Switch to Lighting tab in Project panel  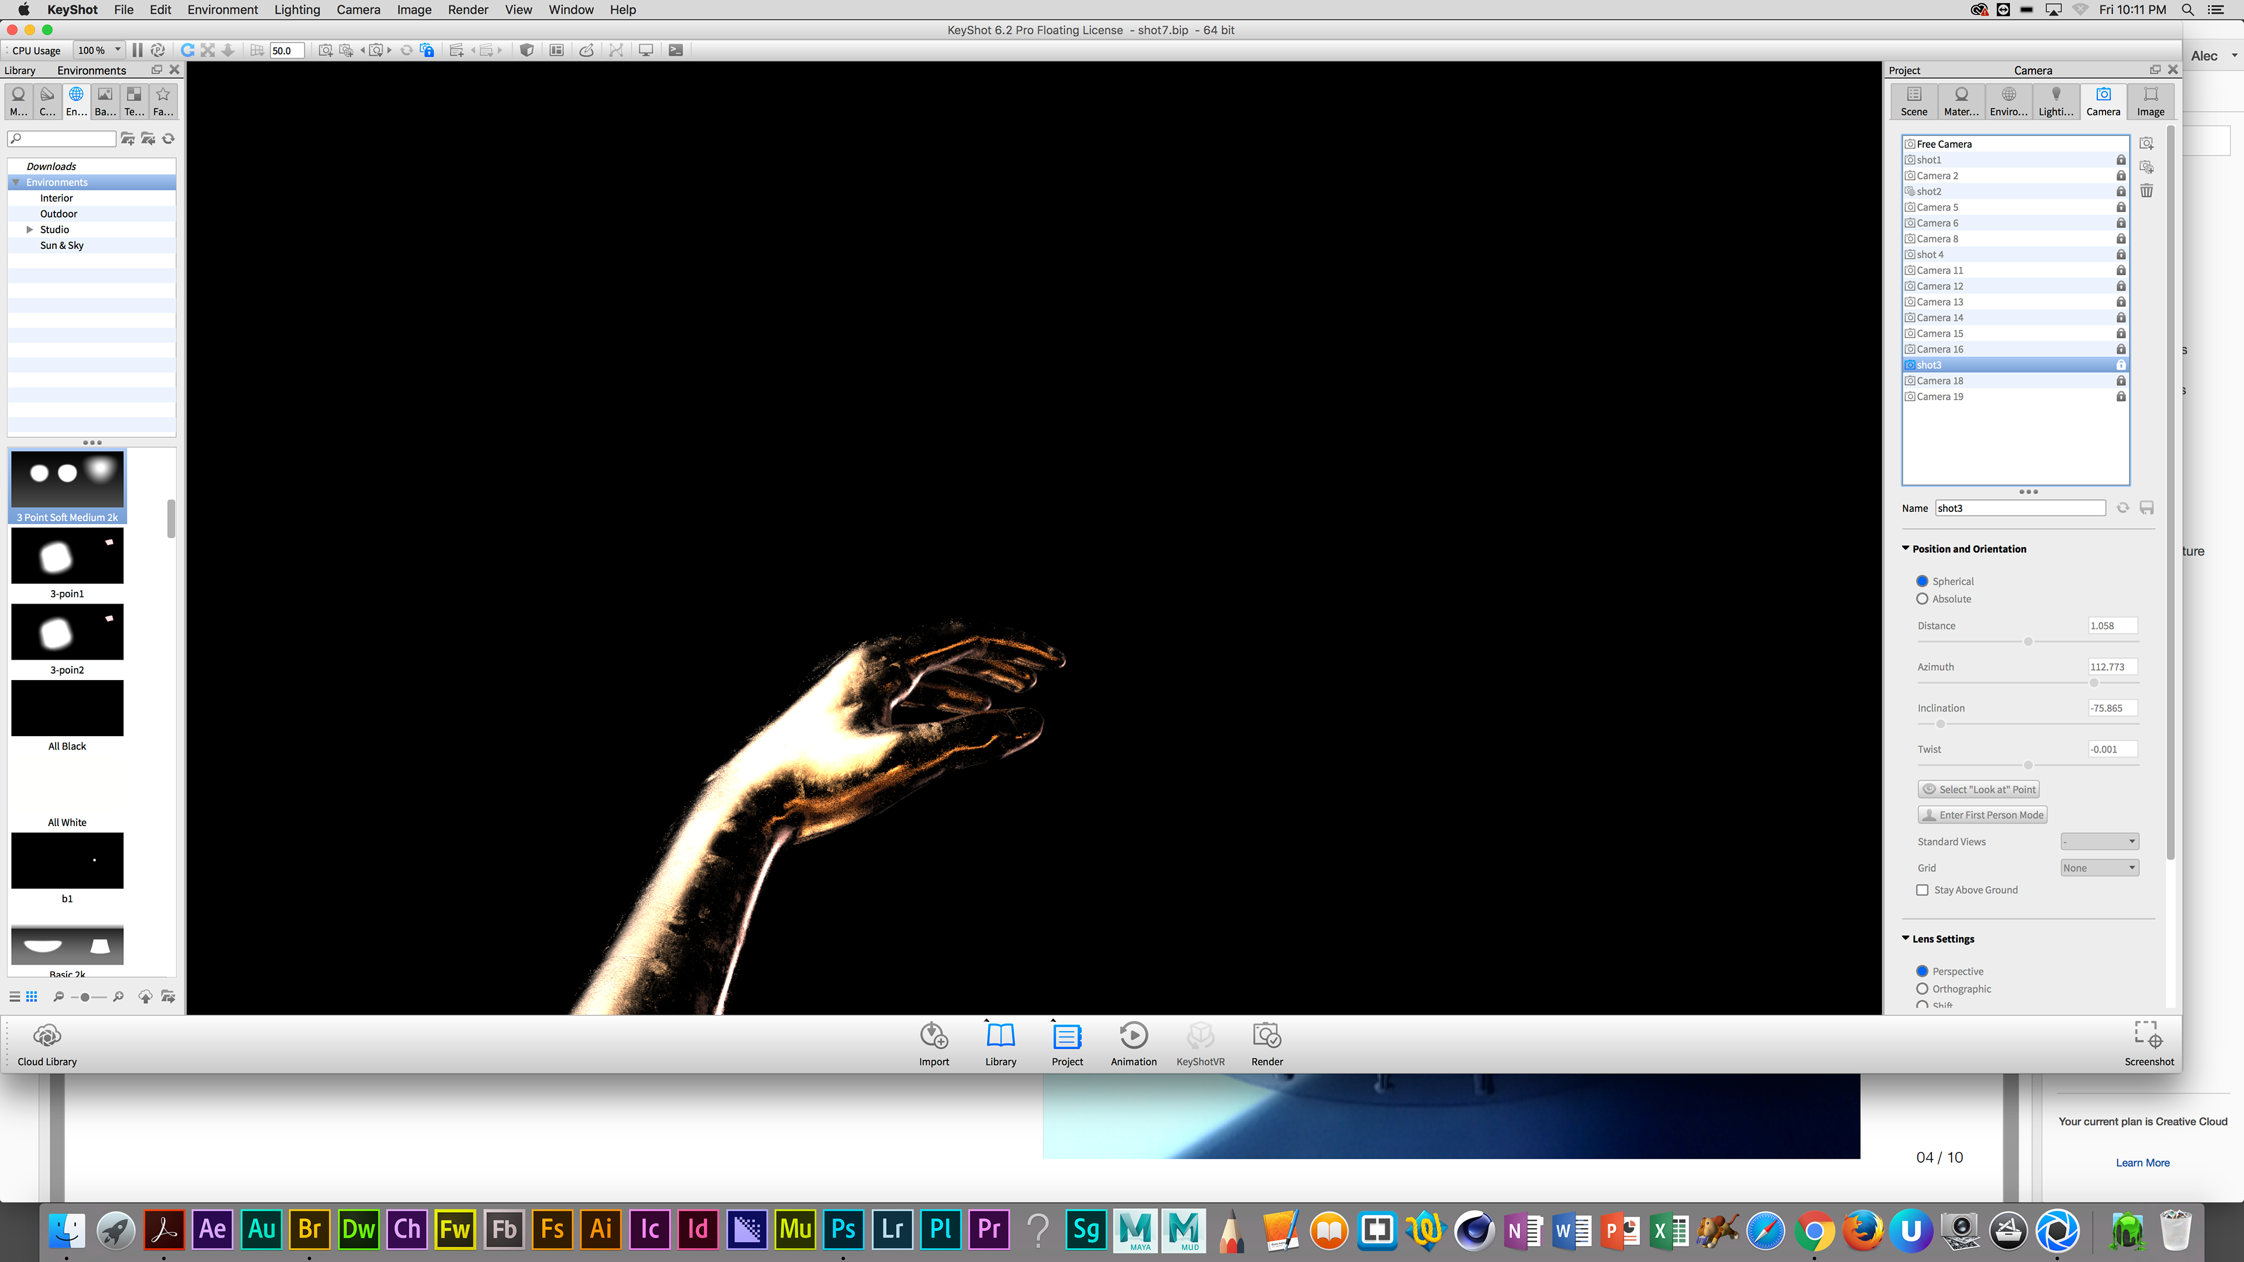click(x=2056, y=101)
